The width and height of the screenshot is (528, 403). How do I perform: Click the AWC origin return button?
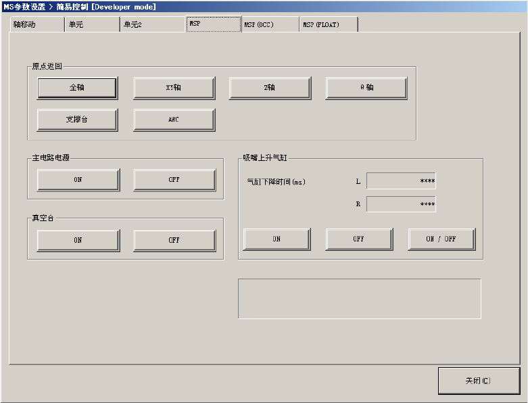pyautogui.click(x=174, y=120)
